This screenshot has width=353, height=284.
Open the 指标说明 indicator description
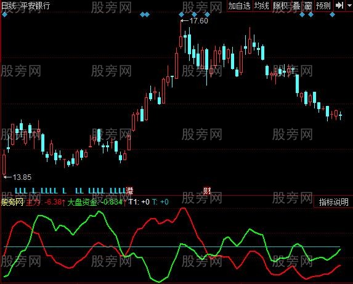[x=333, y=202]
